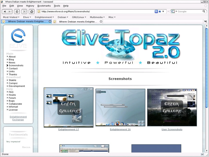Close the first Where Debian meets Enlightenment tab
Image resolution: width=209 pixels, height=157 pixels.
point(50,21)
